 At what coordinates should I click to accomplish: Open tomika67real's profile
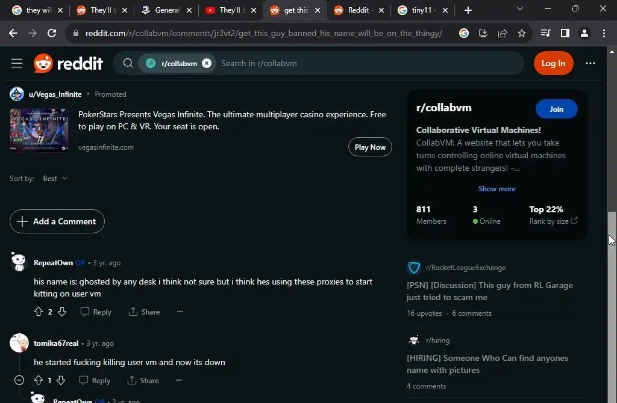tap(56, 343)
